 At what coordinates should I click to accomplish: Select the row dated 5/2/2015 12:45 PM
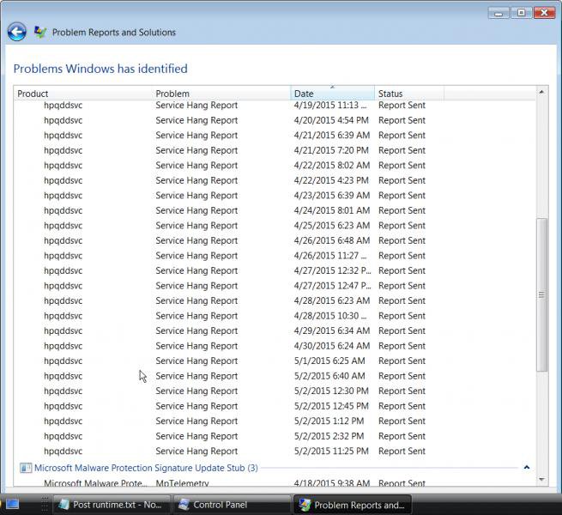(275, 406)
